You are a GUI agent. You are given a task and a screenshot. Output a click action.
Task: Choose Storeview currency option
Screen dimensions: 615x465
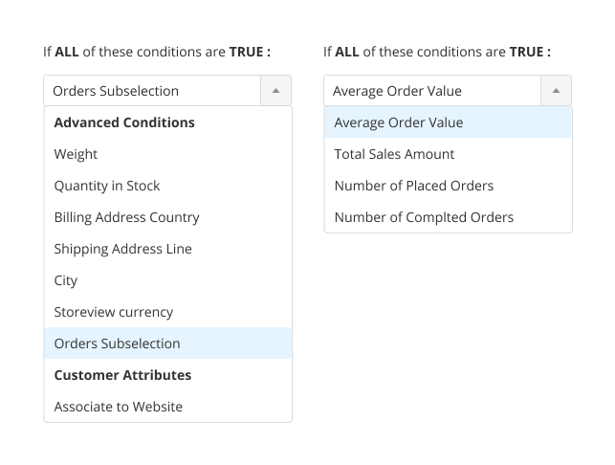pos(114,312)
